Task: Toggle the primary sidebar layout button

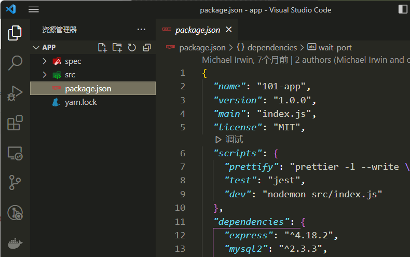Action: tap(403, 9)
